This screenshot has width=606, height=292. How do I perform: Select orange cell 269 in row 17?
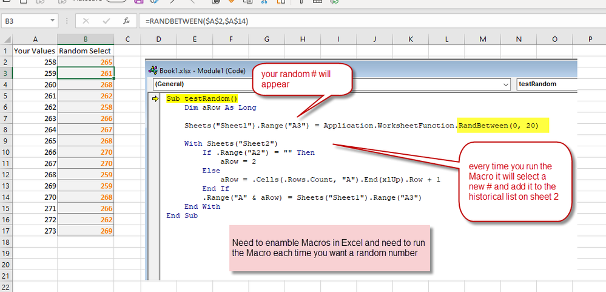[x=86, y=231]
